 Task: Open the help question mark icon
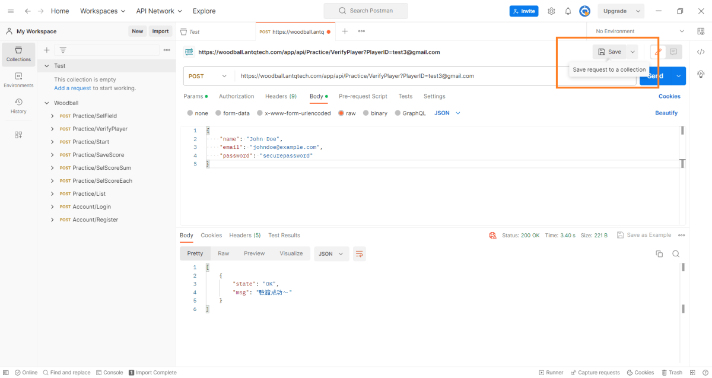point(704,373)
